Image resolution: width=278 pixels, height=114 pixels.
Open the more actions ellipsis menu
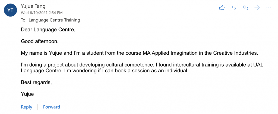(269, 8)
